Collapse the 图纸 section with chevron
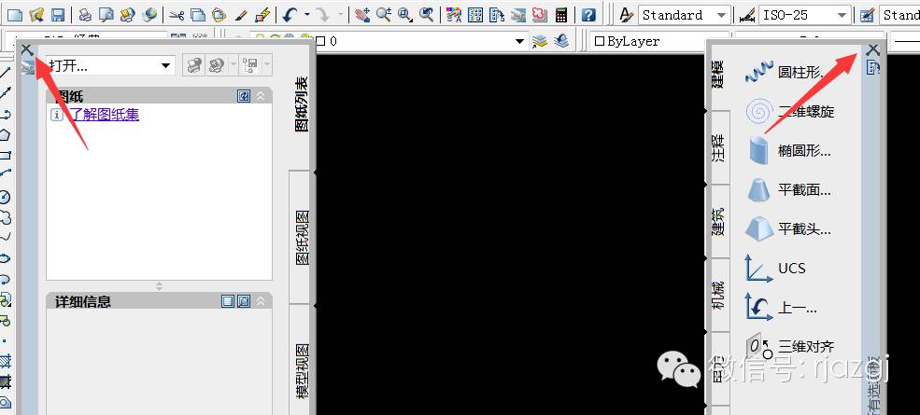This screenshot has height=415, width=920. point(261,96)
